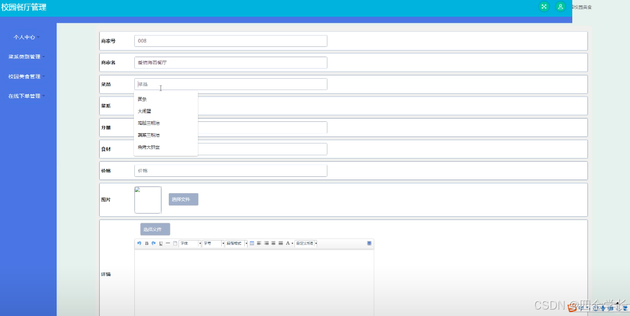
Task: Click the 校园美食 text at top right
Action: click(582, 7)
